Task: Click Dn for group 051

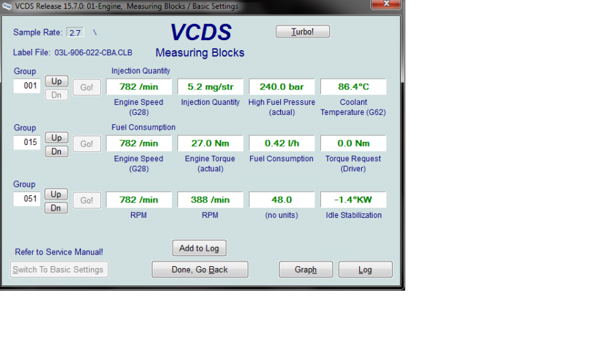Action: coord(56,208)
